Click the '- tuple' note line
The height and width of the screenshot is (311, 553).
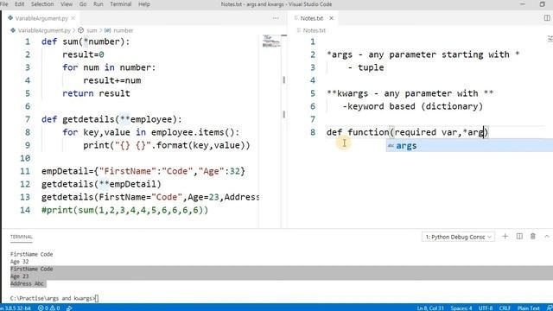pos(365,67)
